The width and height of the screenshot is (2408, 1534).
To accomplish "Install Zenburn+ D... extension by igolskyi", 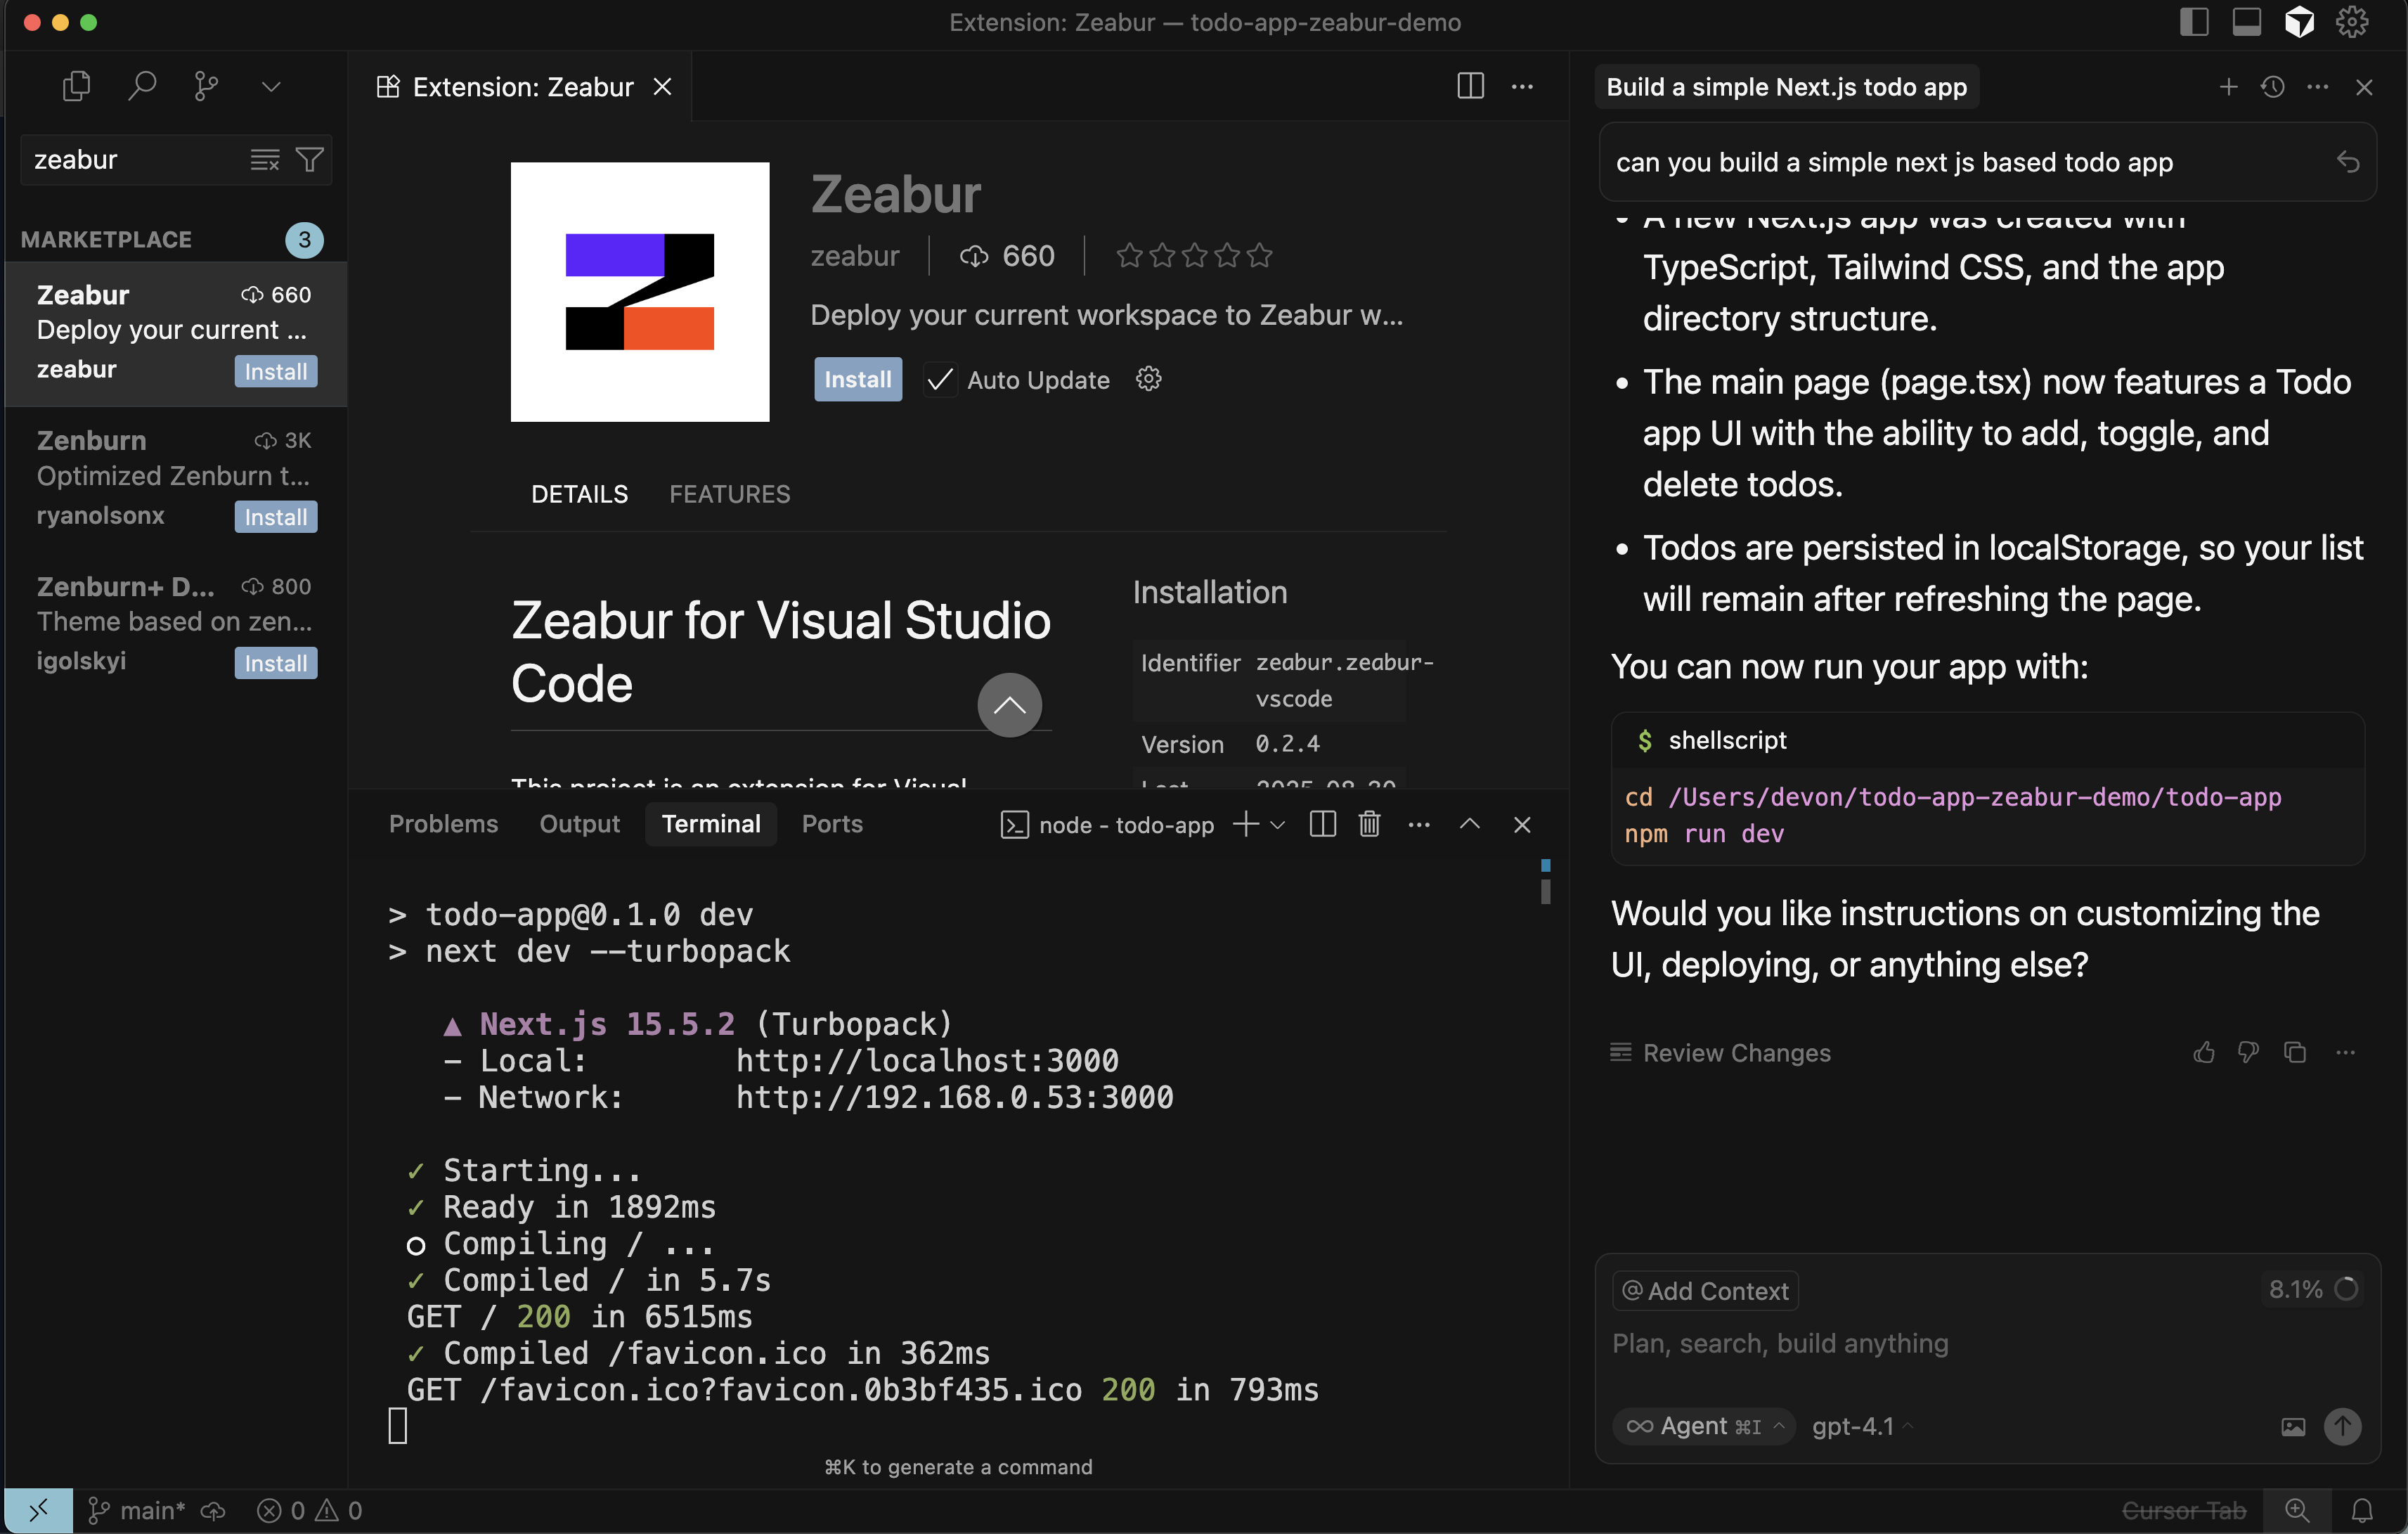I will pos(276,663).
